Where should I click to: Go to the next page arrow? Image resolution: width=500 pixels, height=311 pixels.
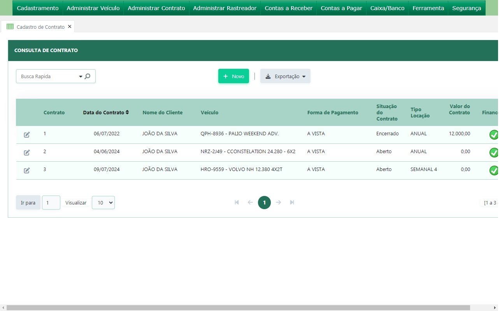279,202
